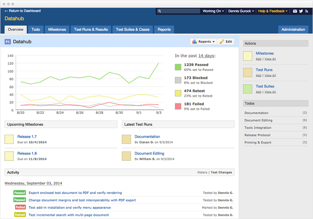The width and height of the screenshot is (313, 219).
Task: Click the gray Blocked legend square
Action: click(x=178, y=80)
